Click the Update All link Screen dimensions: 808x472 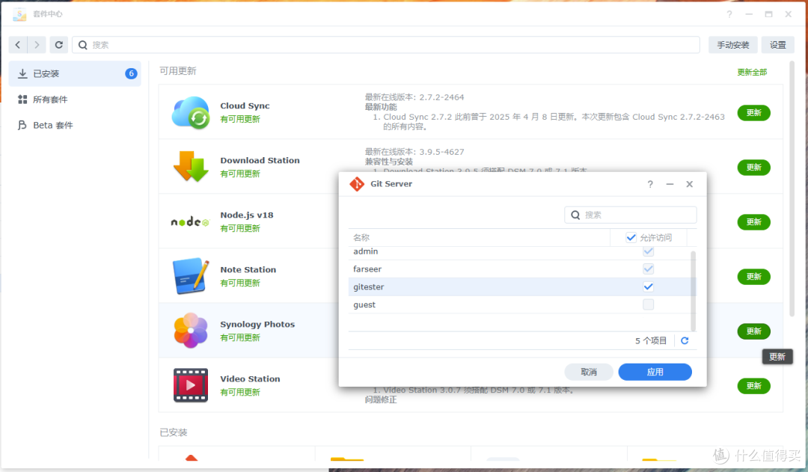[x=752, y=72]
